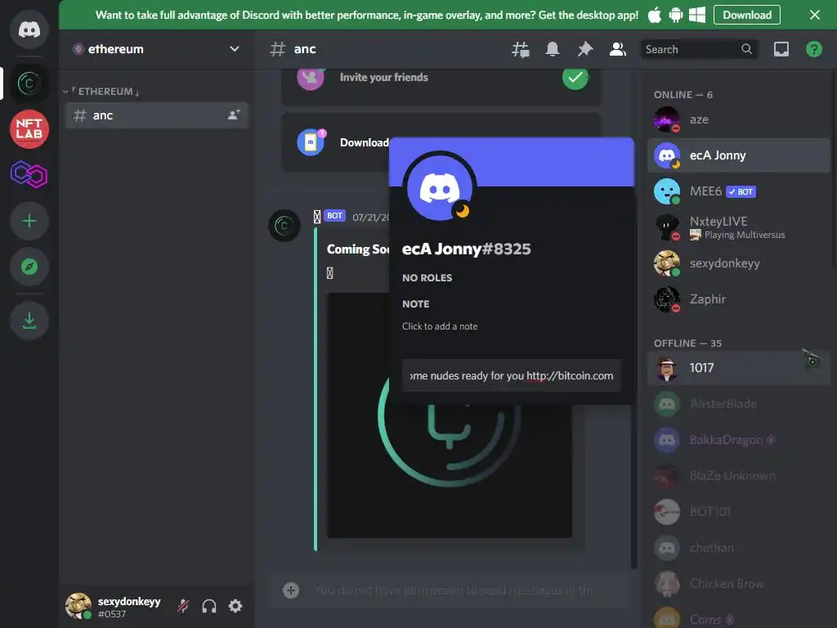Select member aze in online list
This screenshot has width=837, height=628.
coord(738,119)
